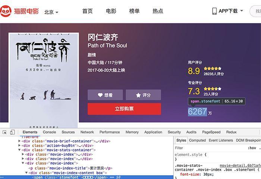Switch to the Security tab

point(174,132)
